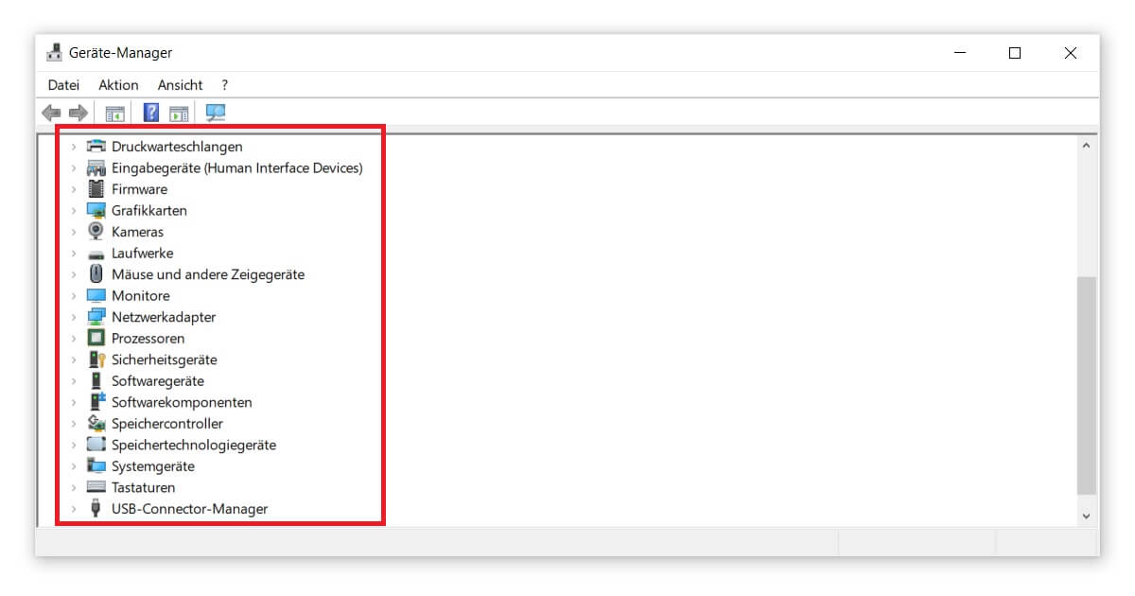
Task: Click the Kameras webcam icon
Action: point(96,232)
